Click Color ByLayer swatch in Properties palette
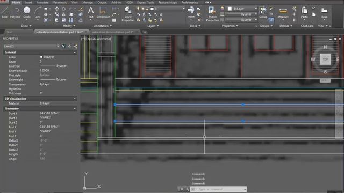This screenshot has height=193, width=344. coord(41,57)
